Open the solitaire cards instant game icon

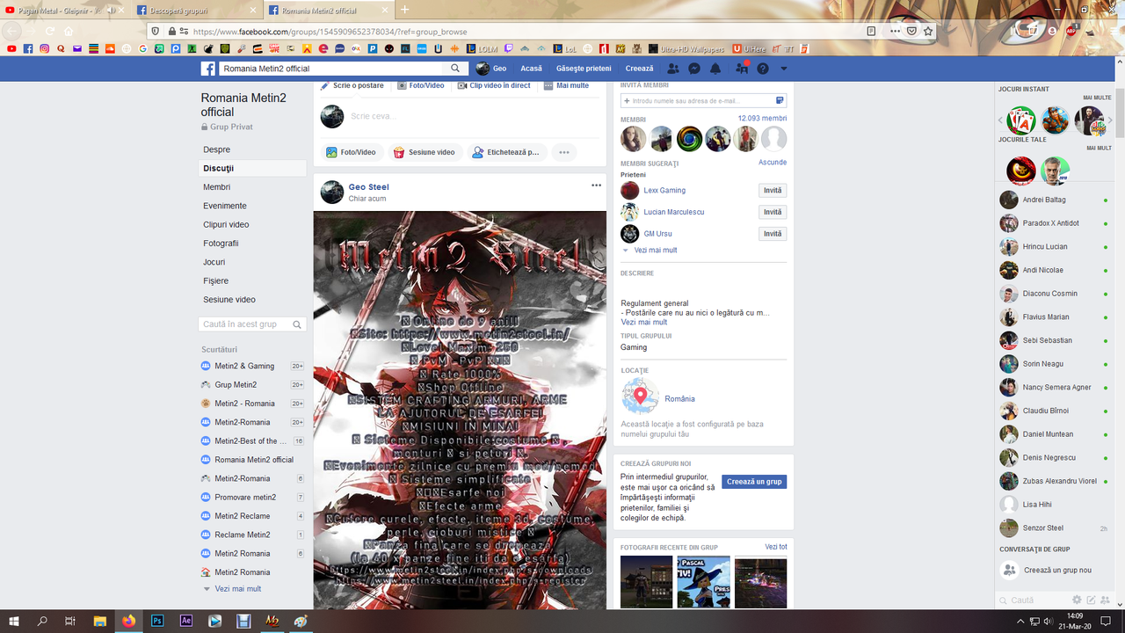[1021, 120]
